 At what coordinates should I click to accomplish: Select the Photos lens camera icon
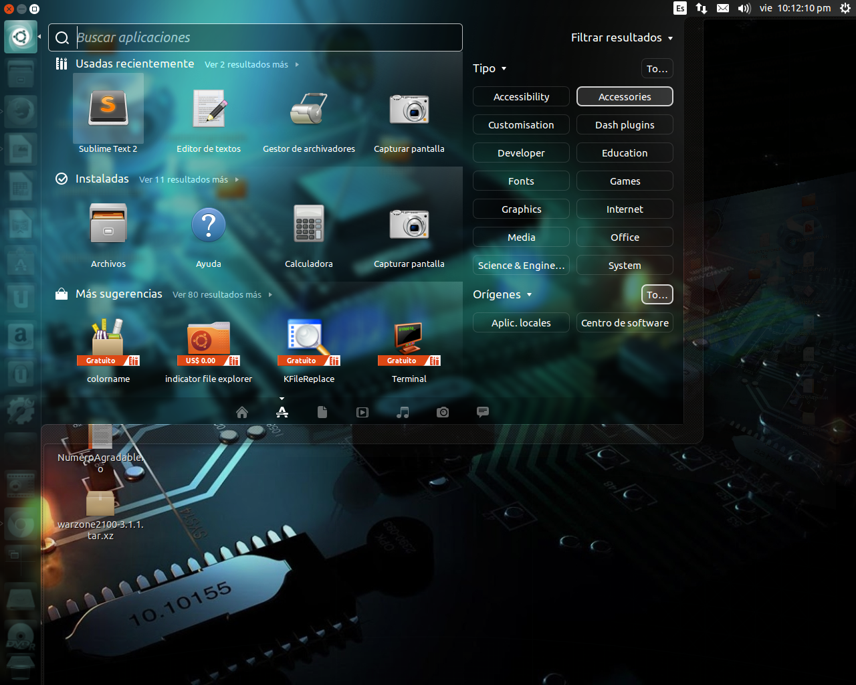(443, 412)
